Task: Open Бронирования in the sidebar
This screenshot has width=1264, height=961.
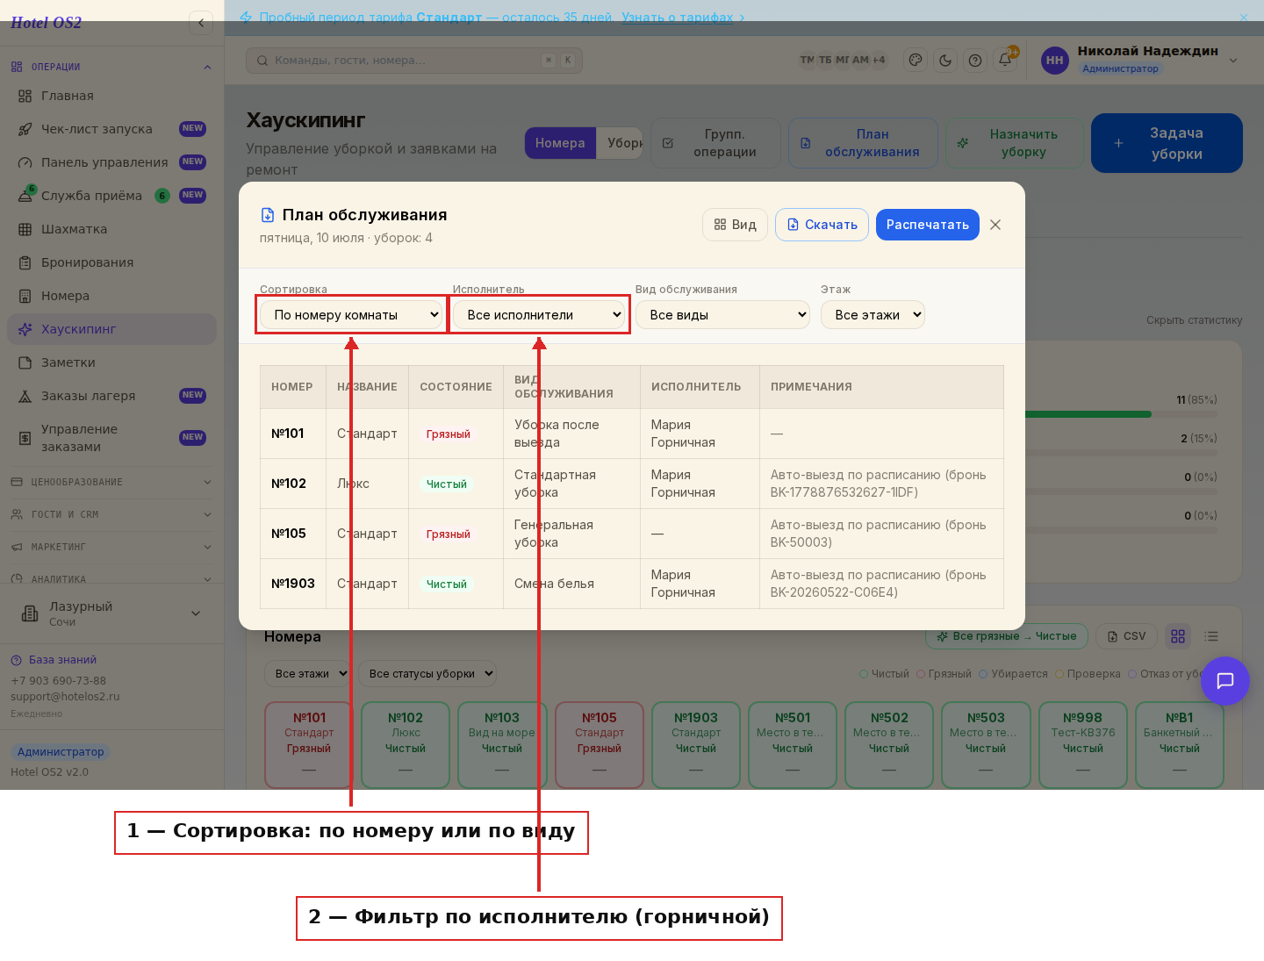Action: point(111,262)
